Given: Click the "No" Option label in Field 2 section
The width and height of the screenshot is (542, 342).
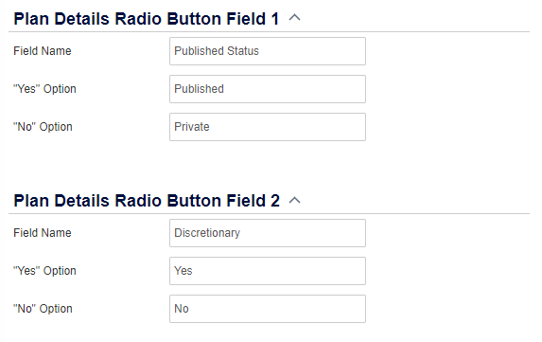Looking at the screenshot, I should [43, 309].
